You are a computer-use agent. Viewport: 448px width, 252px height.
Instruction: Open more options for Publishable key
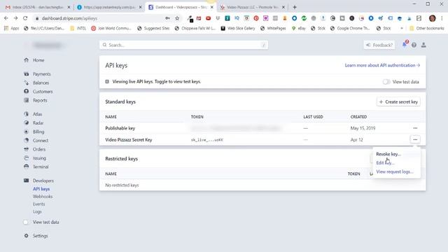pyautogui.click(x=415, y=128)
